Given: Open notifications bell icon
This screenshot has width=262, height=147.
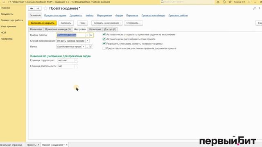Looking at the screenshot, I should (x=218, y=2).
